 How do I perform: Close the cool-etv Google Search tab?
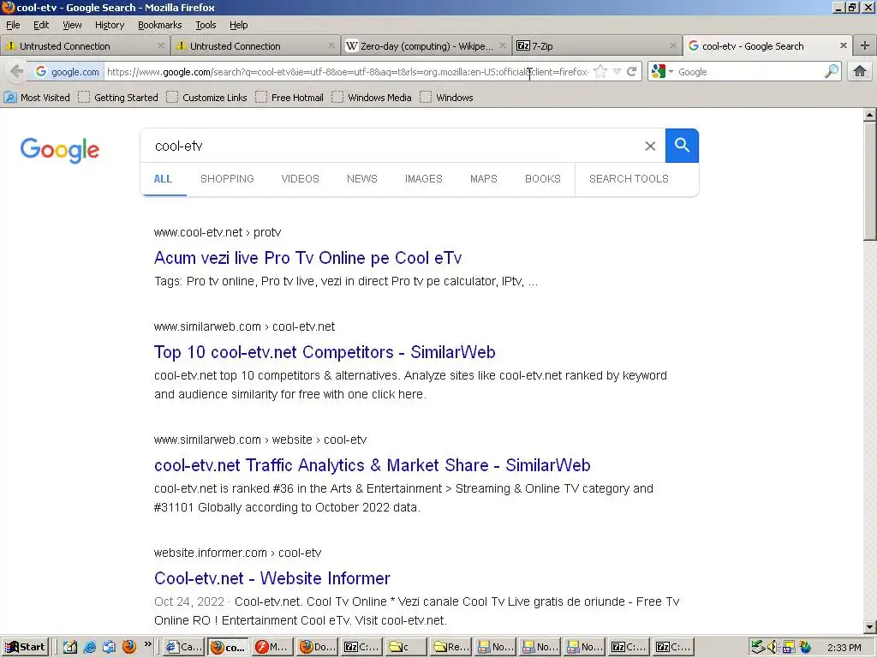point(844,45)
